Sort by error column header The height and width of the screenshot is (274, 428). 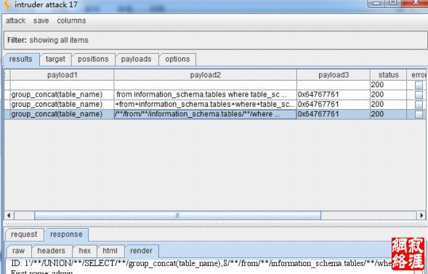click(417, 75)
